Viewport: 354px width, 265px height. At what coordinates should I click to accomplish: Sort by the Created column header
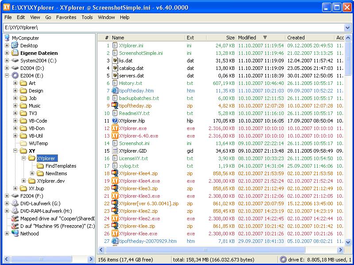click(309, 38)
